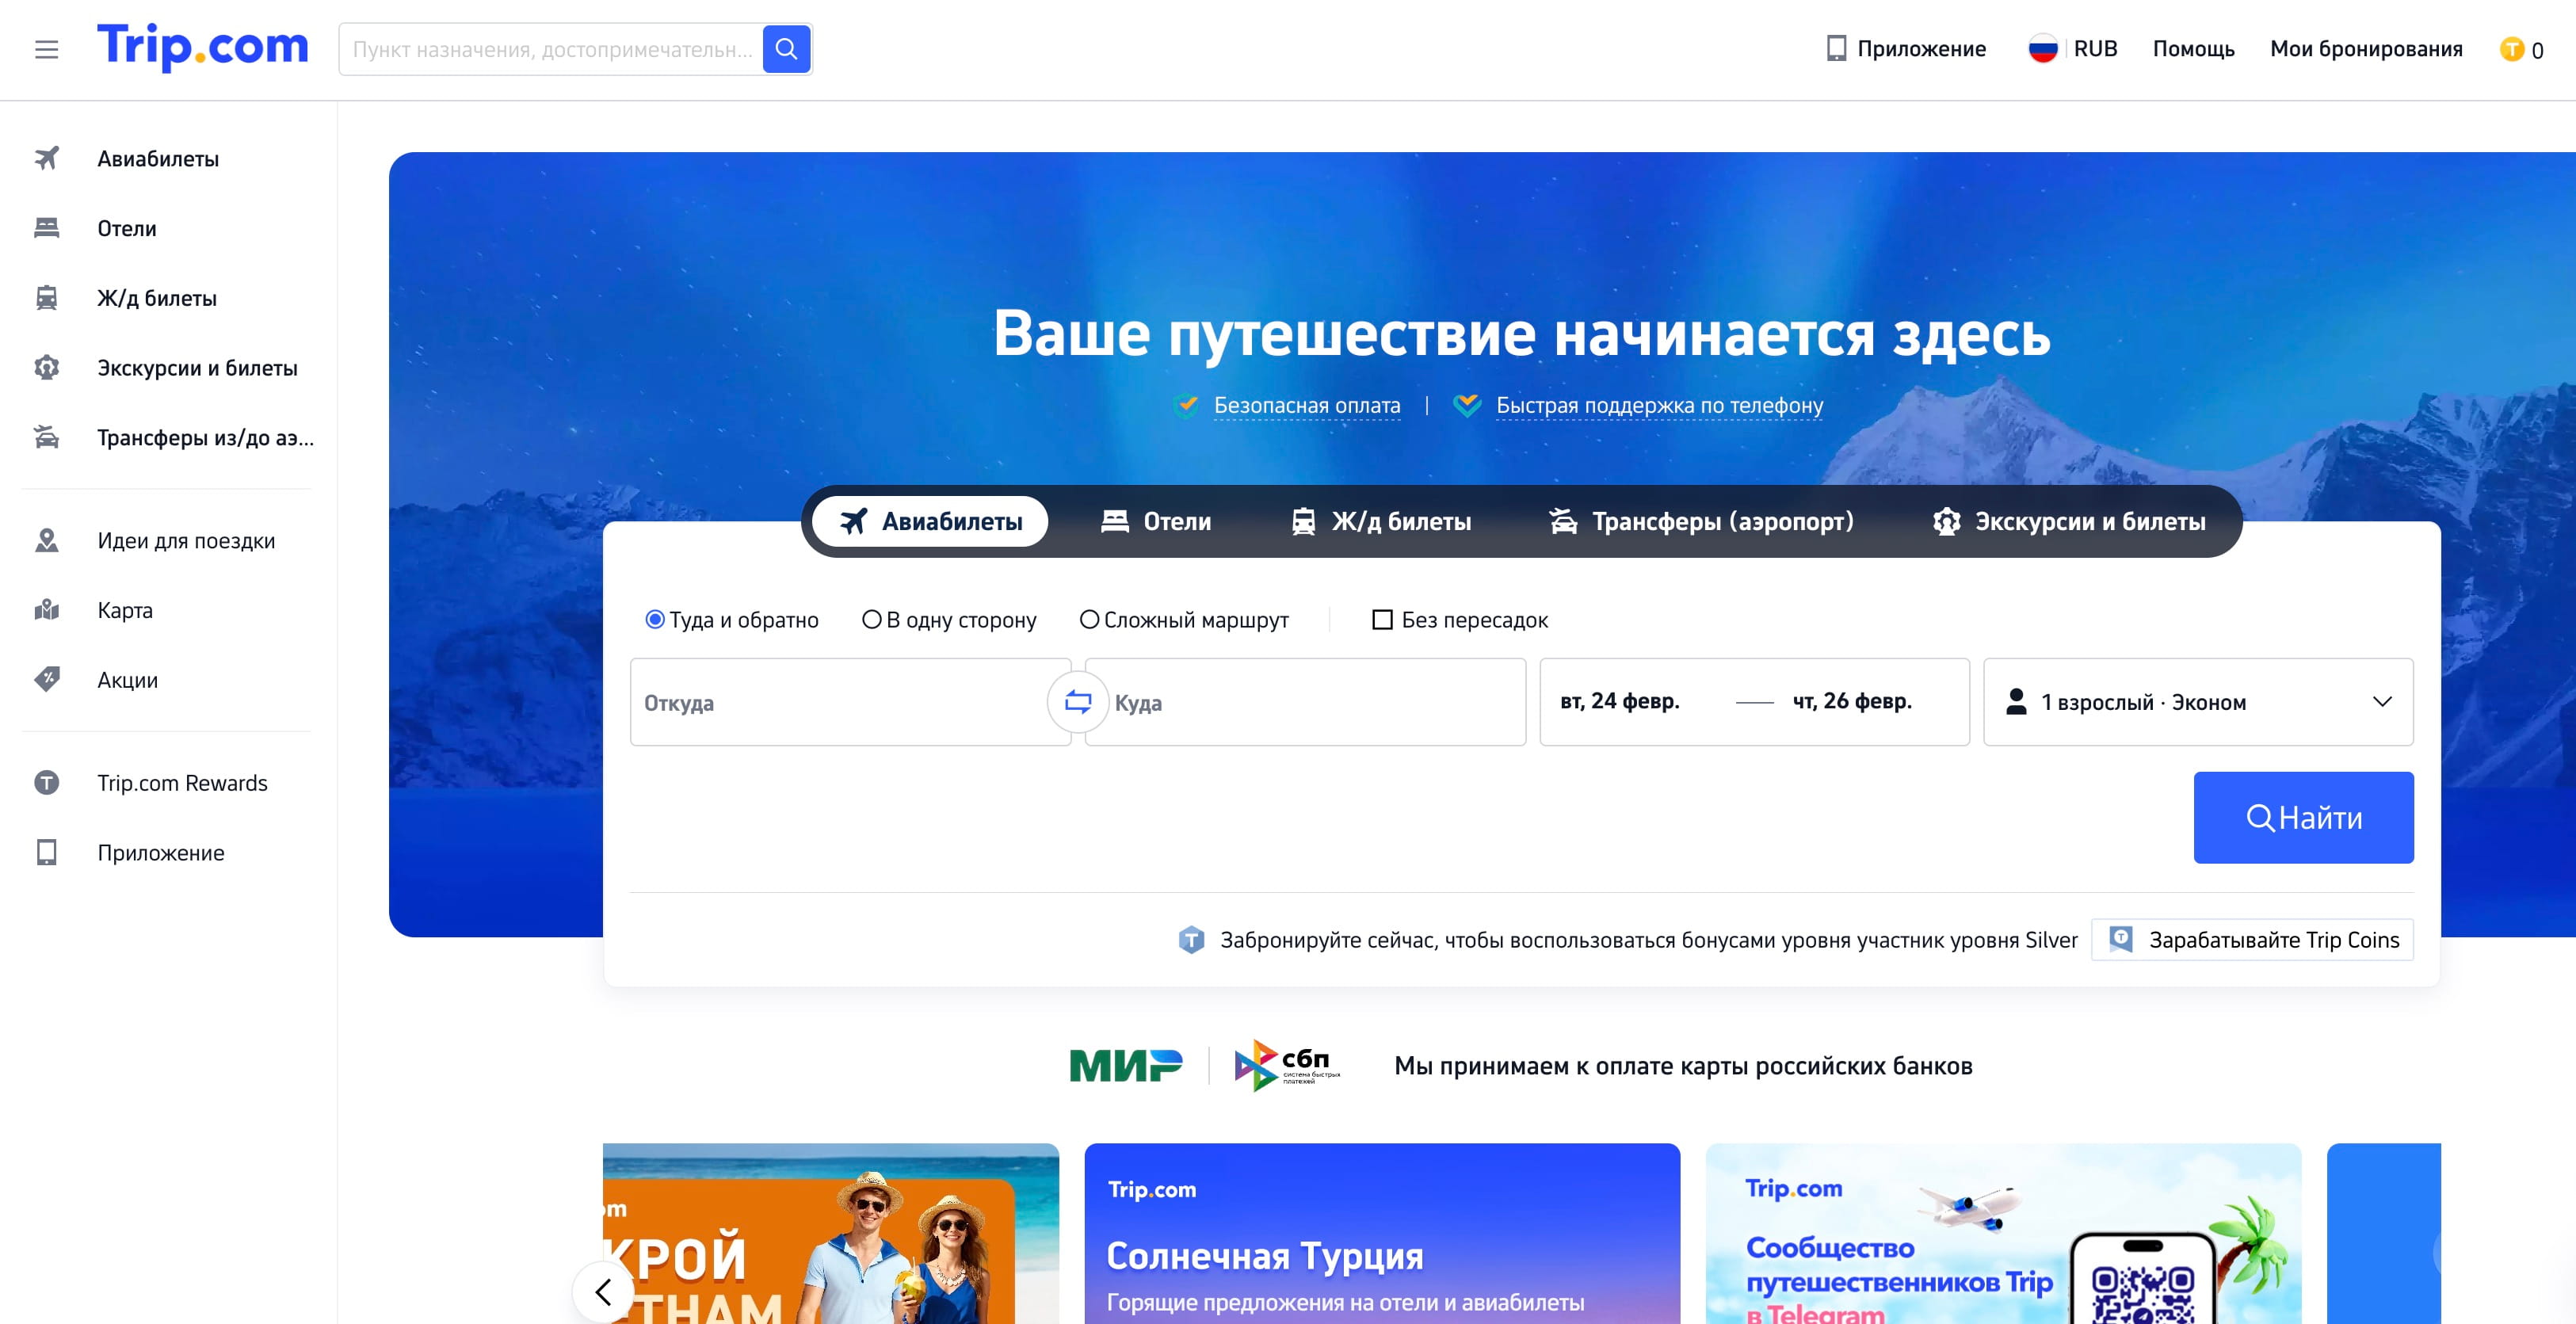
Task: Click the Зарабатывайте Trip Coins button
Action: point(2252,940)
